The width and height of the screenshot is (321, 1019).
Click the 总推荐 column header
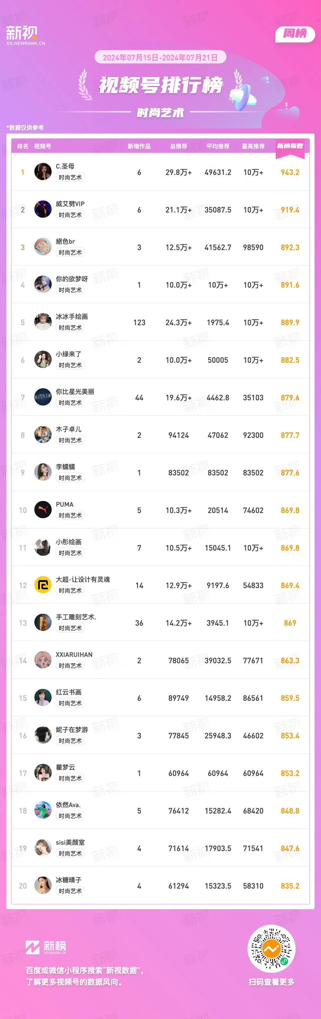click(179, 146)
